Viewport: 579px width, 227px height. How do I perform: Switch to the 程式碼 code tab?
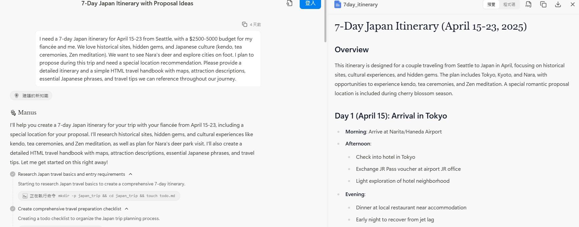click(509, 5)
